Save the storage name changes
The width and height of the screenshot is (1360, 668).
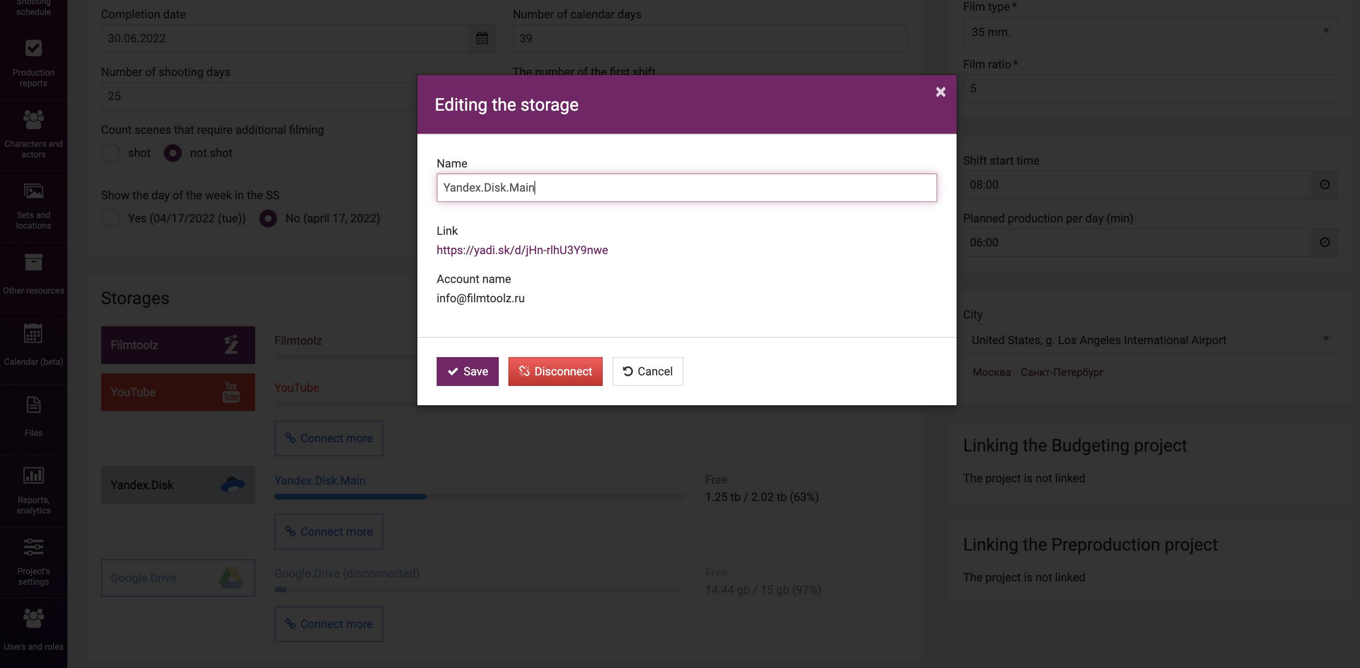[x=467, y=372]
